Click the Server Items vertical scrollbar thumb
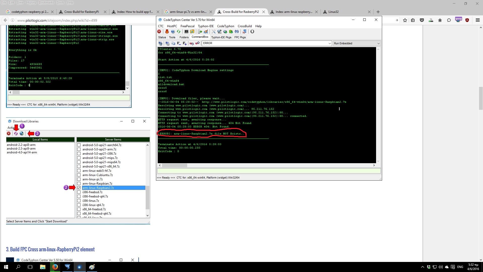The image size is (483, 272). click(x=148, y=197)
